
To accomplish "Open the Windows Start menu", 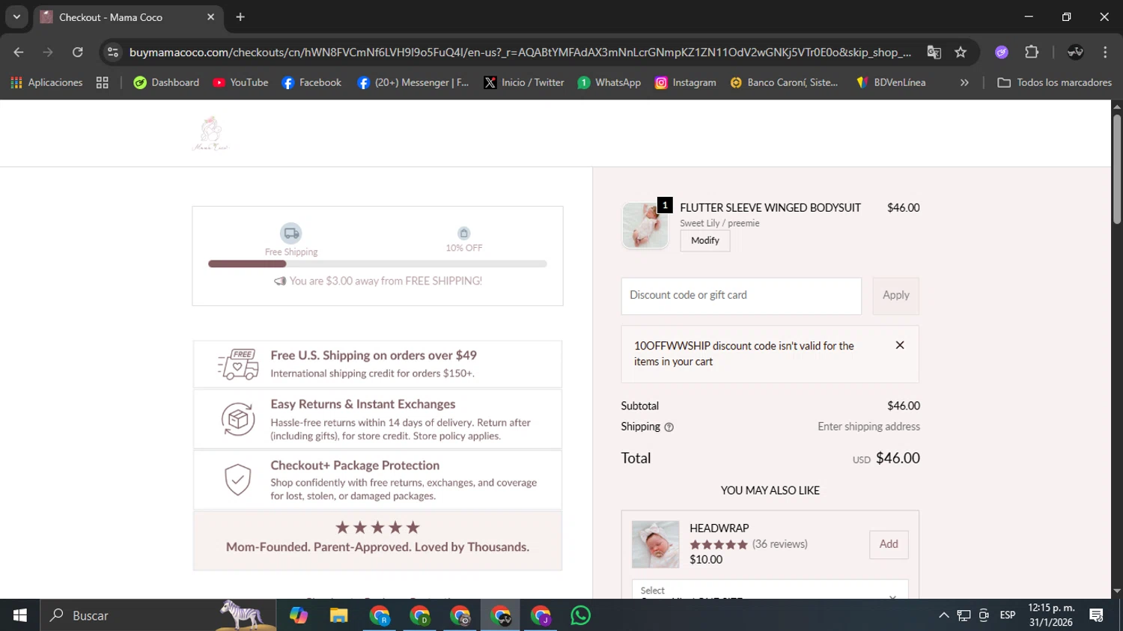I will [20, 615].
